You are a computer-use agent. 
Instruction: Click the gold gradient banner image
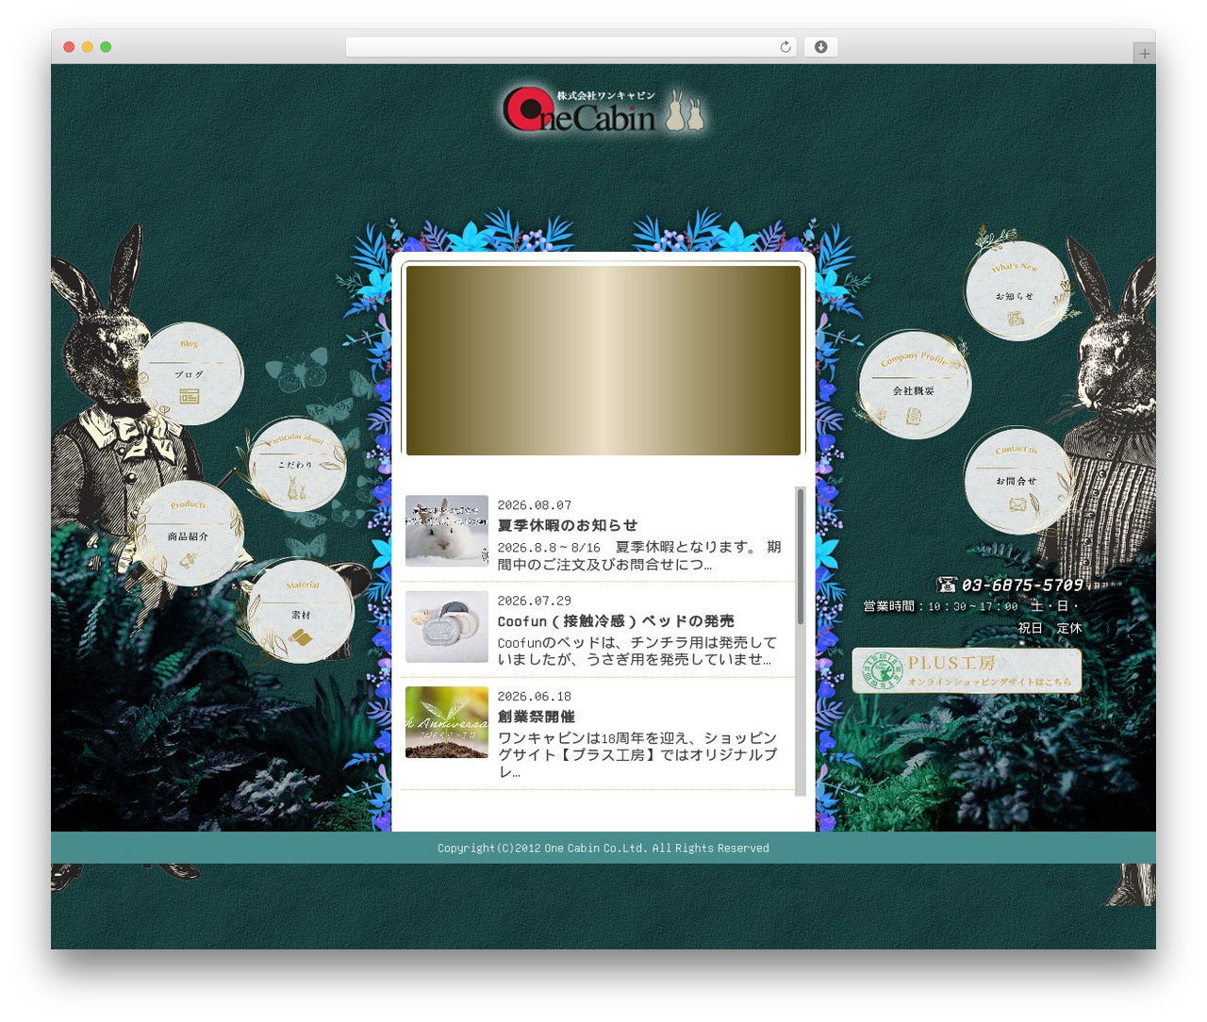click(x=603, y=360)
